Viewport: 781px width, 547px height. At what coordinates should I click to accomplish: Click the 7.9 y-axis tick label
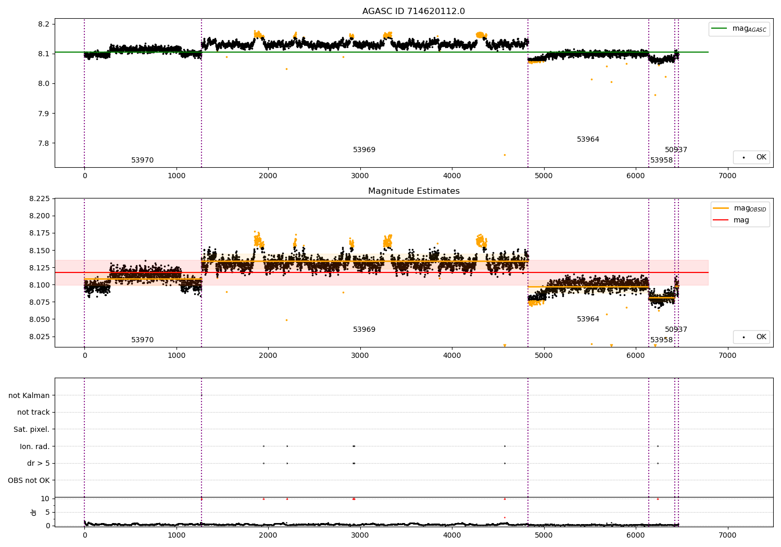[44, 114]
